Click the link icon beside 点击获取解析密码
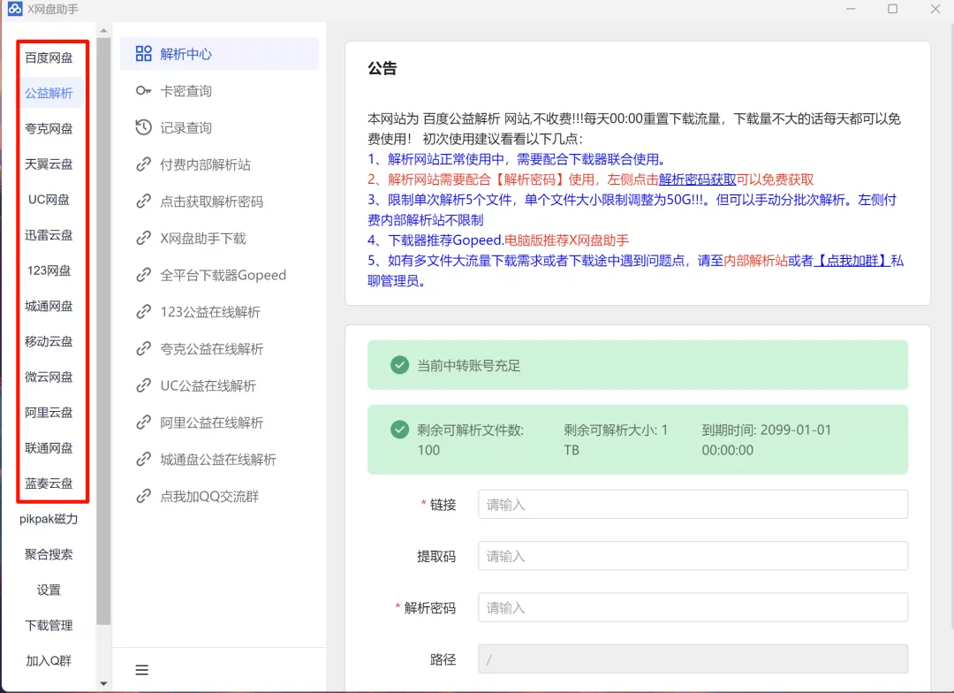The width and height of the screenshot is (954, 693). tap(144, 201)
